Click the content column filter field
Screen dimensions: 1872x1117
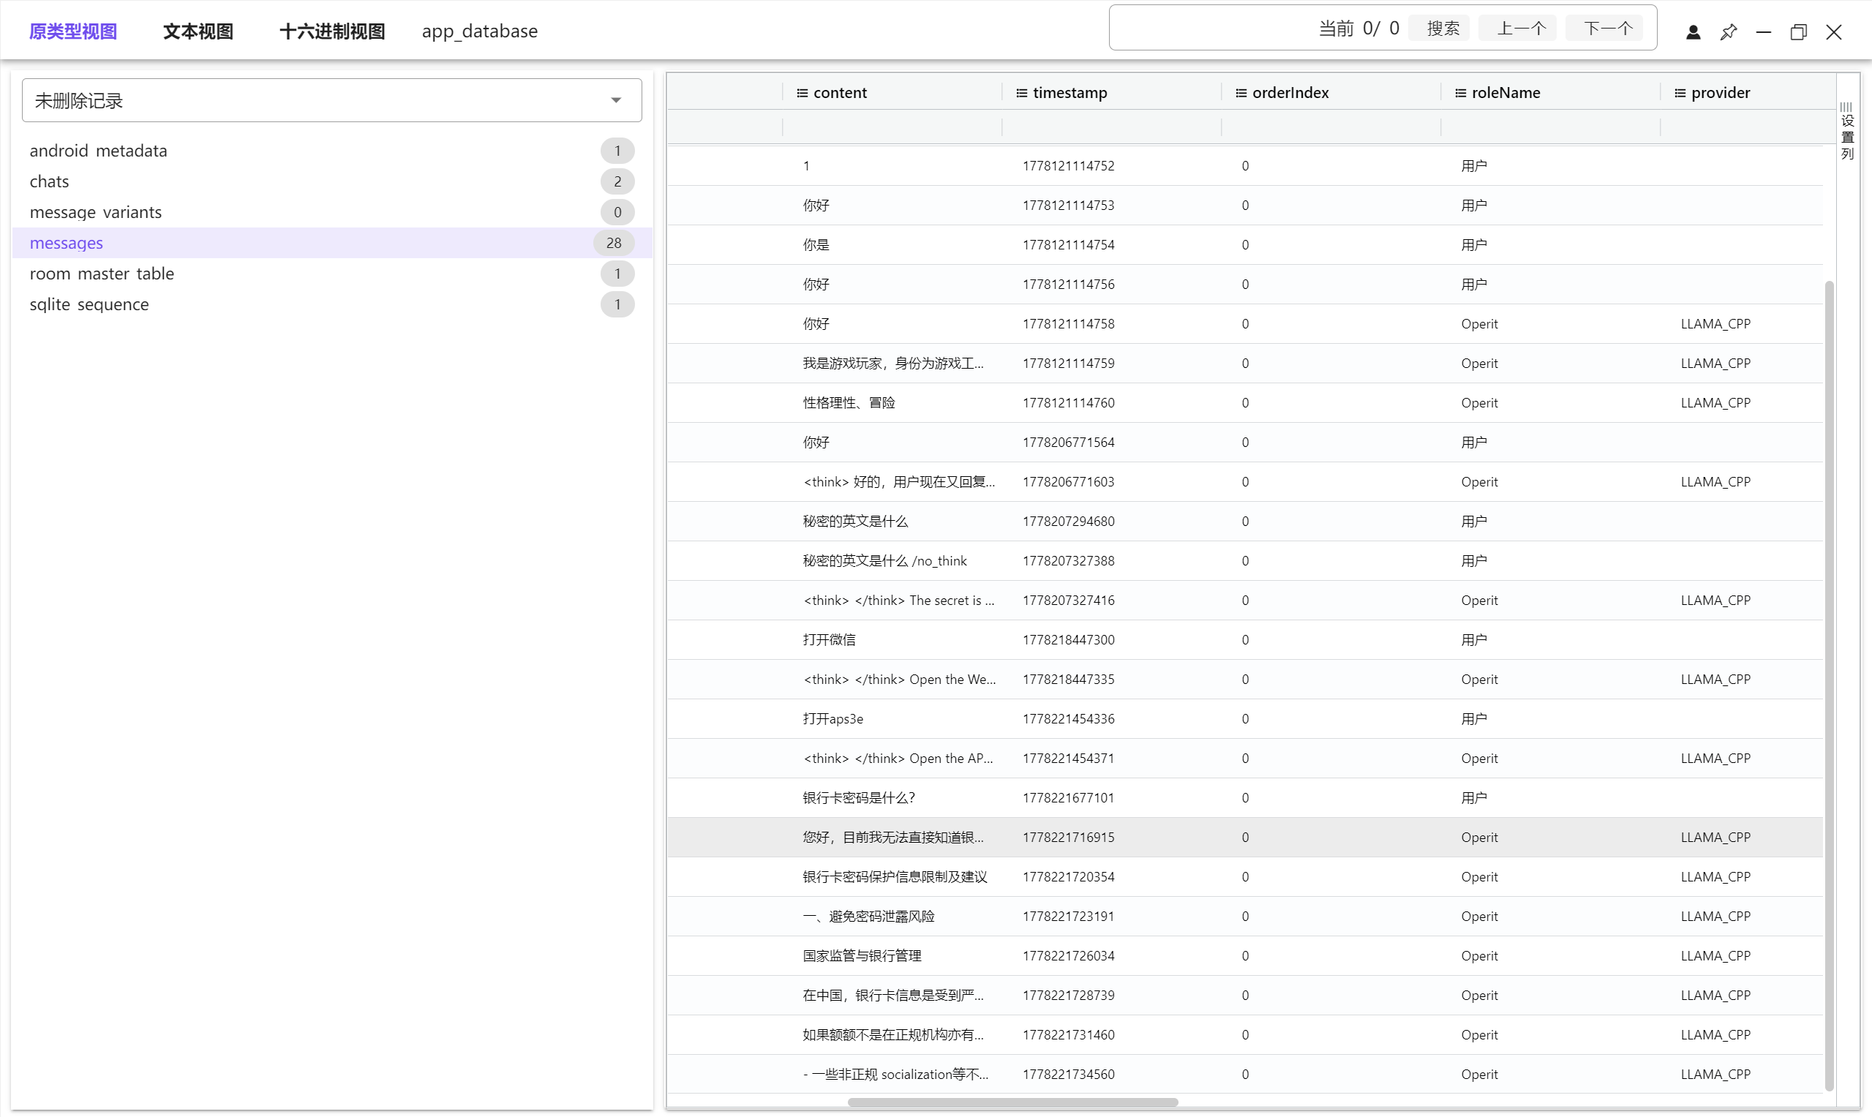(892, 127)
